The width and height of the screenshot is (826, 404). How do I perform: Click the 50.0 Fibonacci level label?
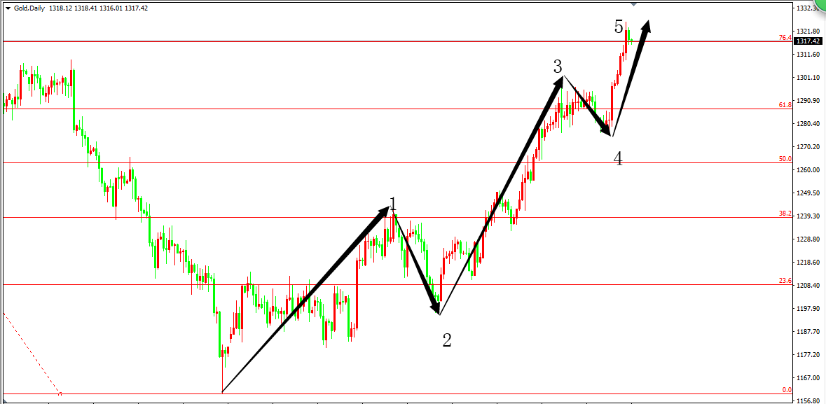[785, 159]
